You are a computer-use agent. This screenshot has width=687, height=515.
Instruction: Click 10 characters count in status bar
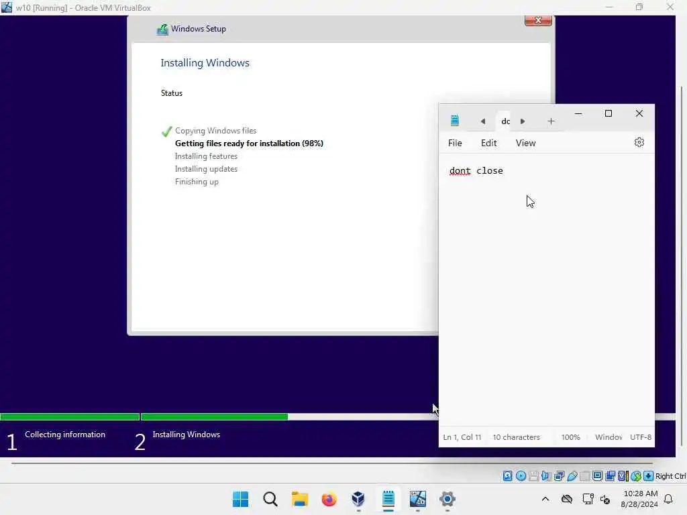pos(516,437)
